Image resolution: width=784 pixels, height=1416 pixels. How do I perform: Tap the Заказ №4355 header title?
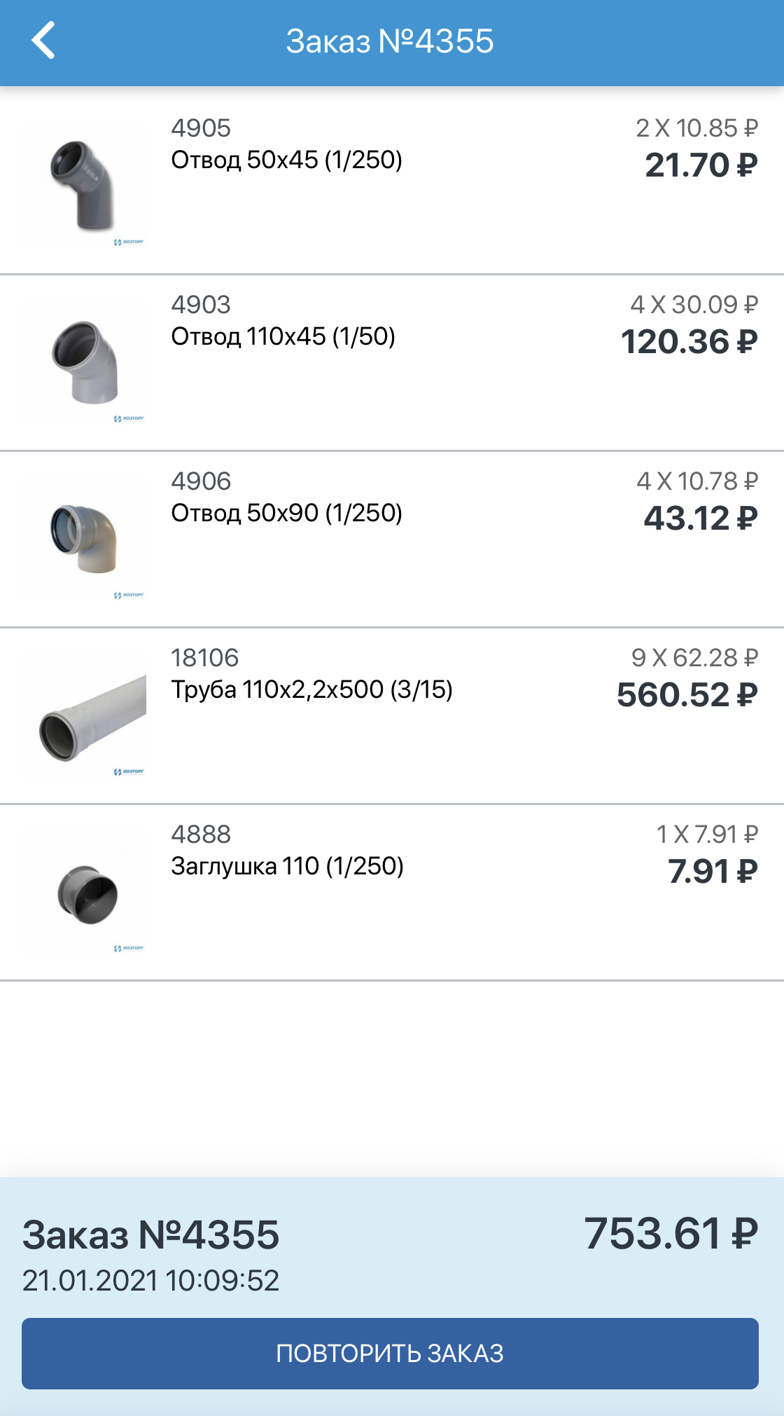(x=390, y=41)
